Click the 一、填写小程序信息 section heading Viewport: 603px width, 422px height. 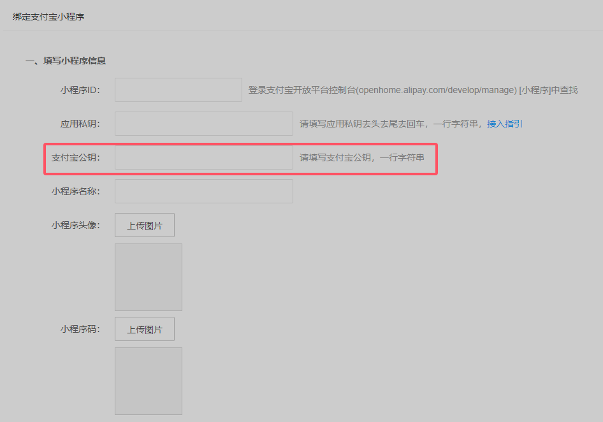point(66,61)
